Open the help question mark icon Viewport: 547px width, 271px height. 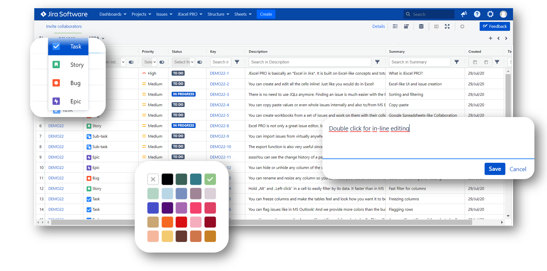[477, 14]
